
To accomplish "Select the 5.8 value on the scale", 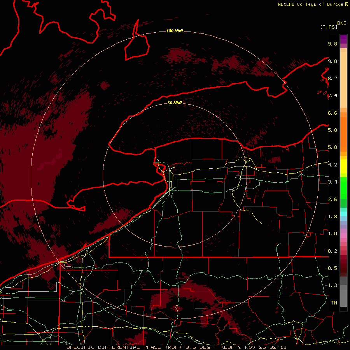I will point(332,130).
